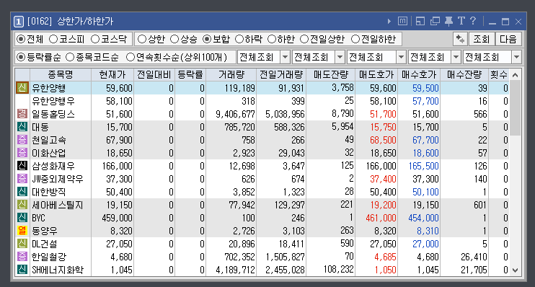
Task: Sort by 전일거래량 column header
Action: tap(281, 75)
